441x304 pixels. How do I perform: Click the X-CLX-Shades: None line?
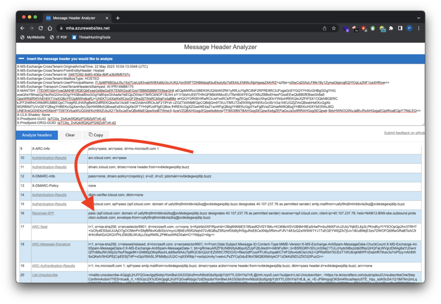(33, 115)
